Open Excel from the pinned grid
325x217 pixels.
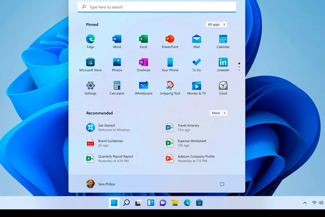[x=143, y=42]
